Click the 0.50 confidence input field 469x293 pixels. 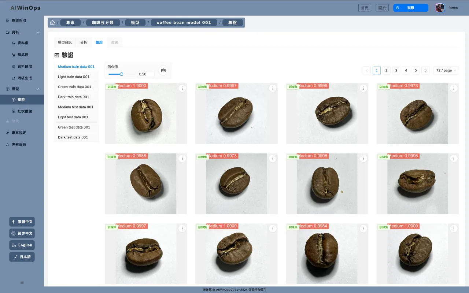coord(146,74)
